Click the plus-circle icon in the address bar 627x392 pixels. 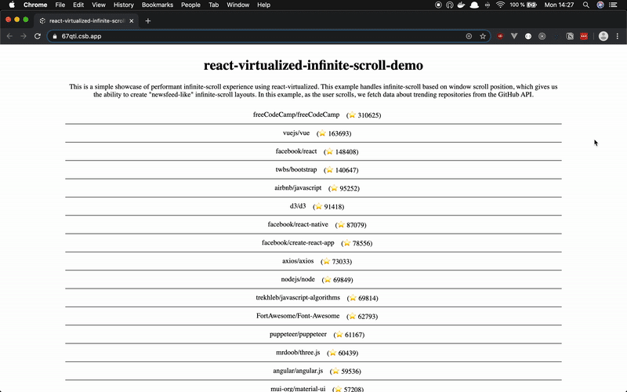tap(469, 36)
